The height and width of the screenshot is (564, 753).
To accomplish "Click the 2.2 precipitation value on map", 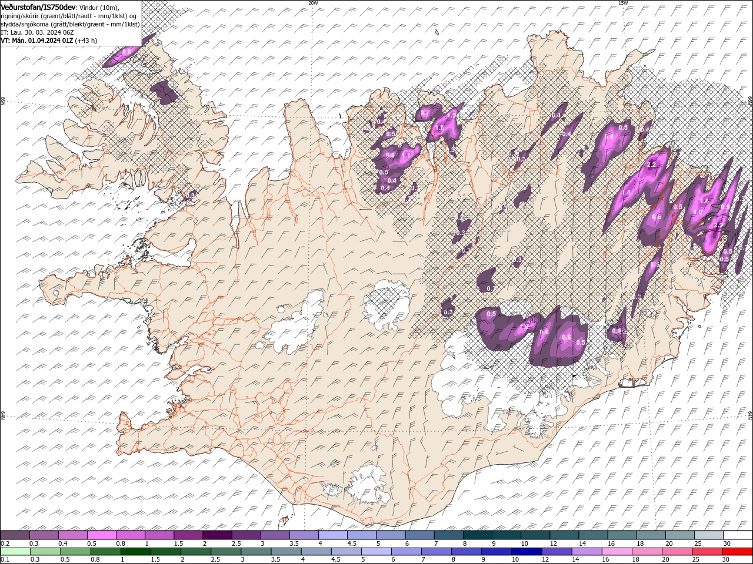I will tap(651, 165).
